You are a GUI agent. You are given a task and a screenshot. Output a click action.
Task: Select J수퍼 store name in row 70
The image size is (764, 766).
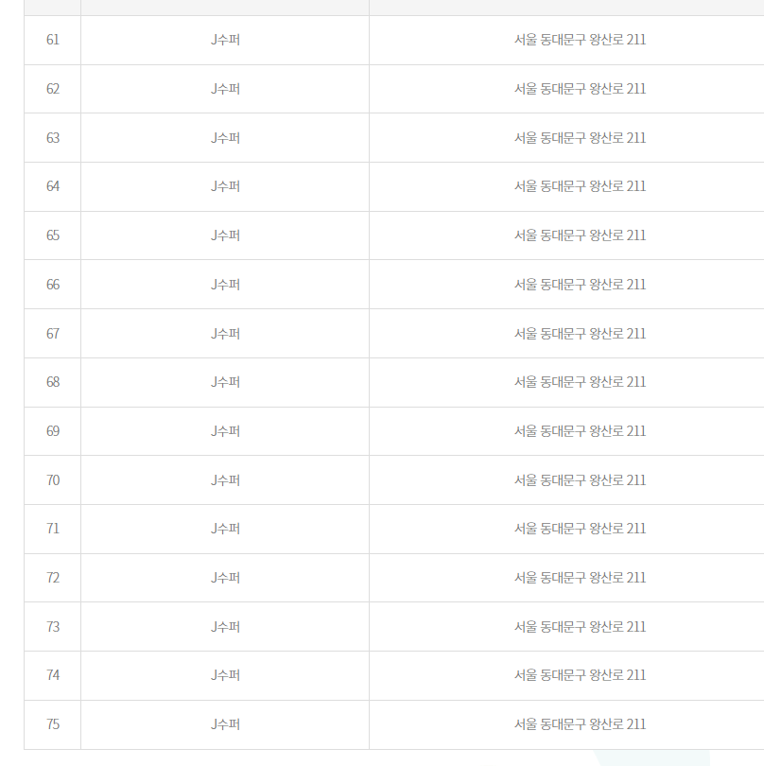click(225, 480)
